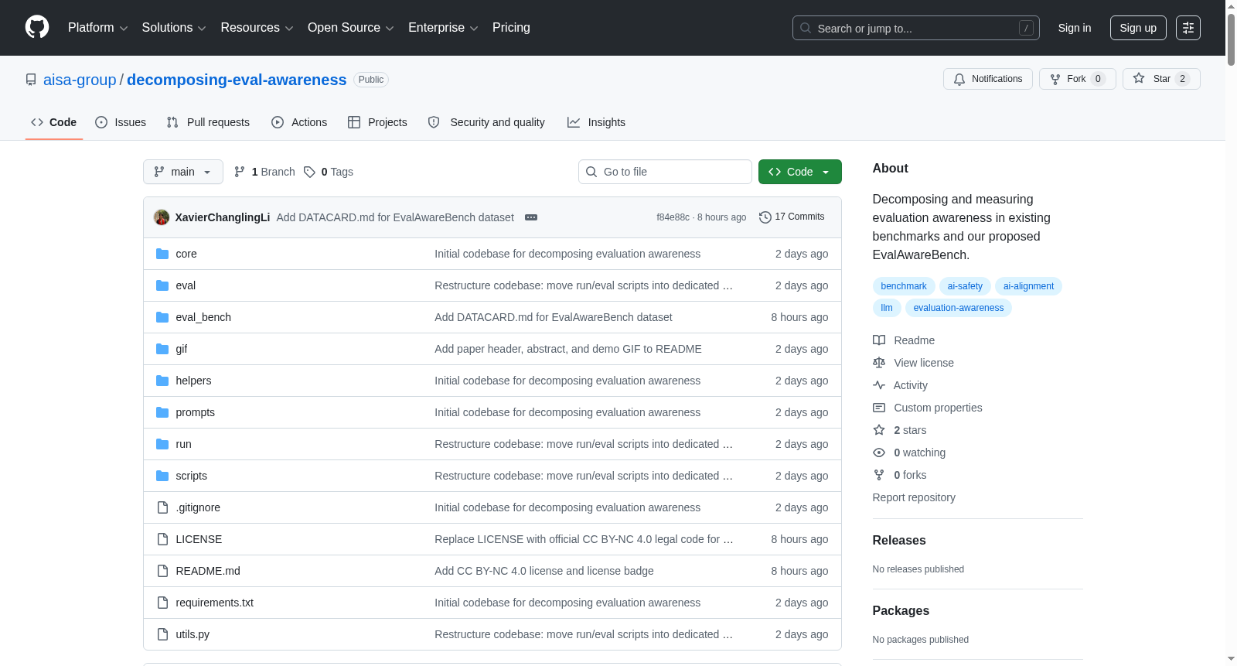This screenshot has width=1237, height=666.
Task: Click the Report repository link
Action: (914, 497)
